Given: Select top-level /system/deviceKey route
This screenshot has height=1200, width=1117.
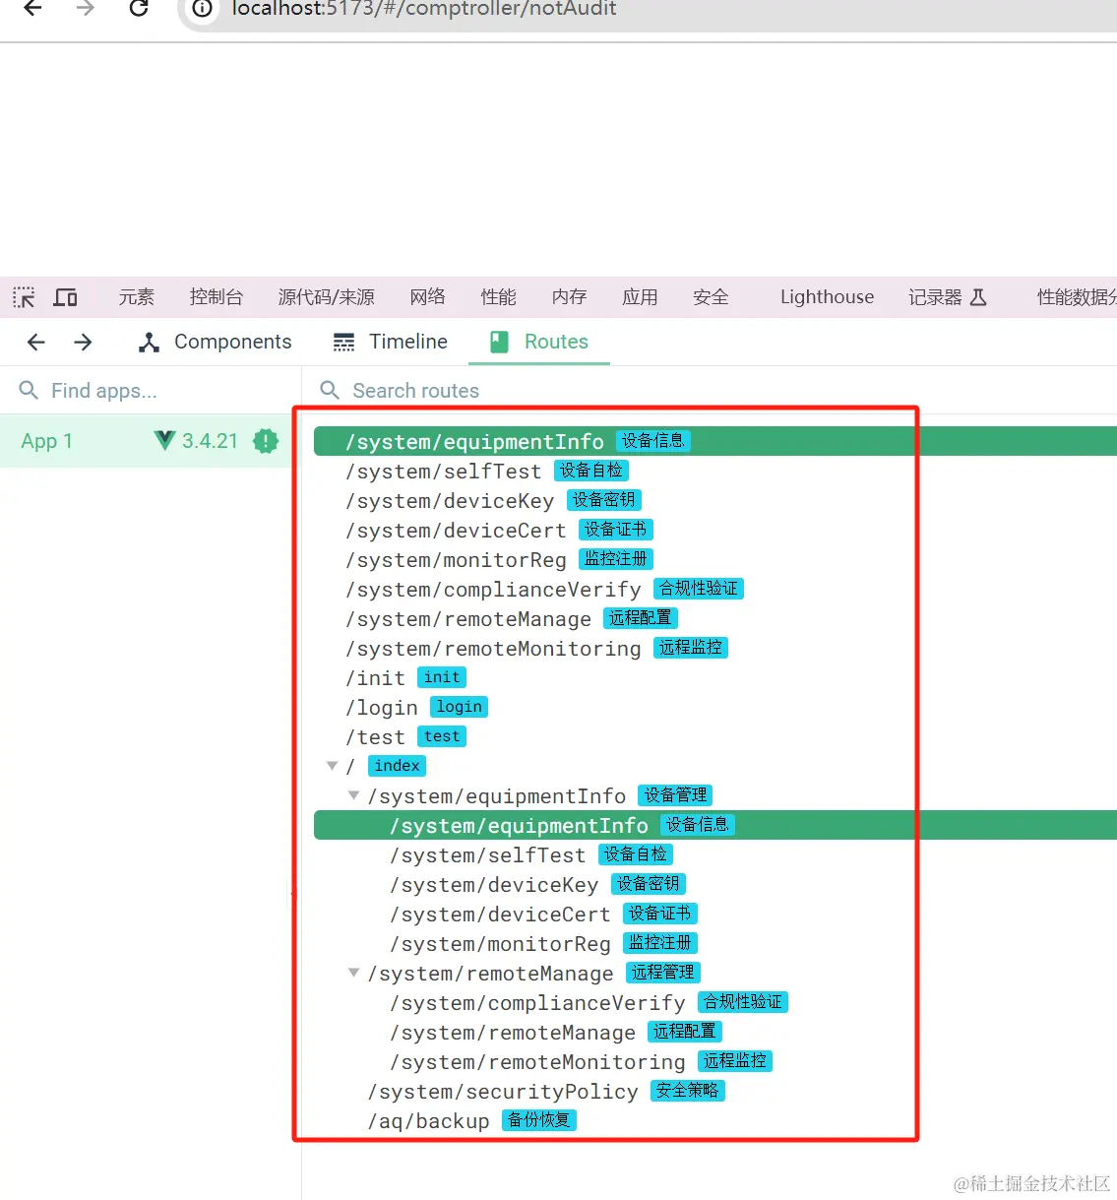Looking at the screenshot, I should (x=715, y=500).
